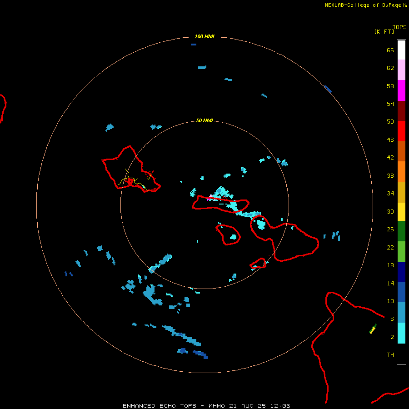The width and height of the screenshot is (409, 409).
Task: Click the TOPS legend title
Action: (399, 27)
